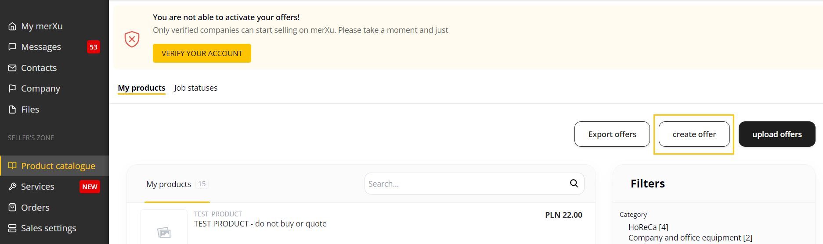
Task: Click the Services wrench icon
Action: click(12, 187)
